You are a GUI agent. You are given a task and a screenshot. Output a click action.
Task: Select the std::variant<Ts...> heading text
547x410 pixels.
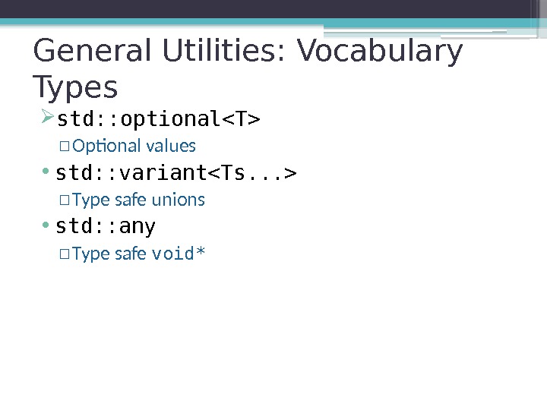(x=177, y=174)
